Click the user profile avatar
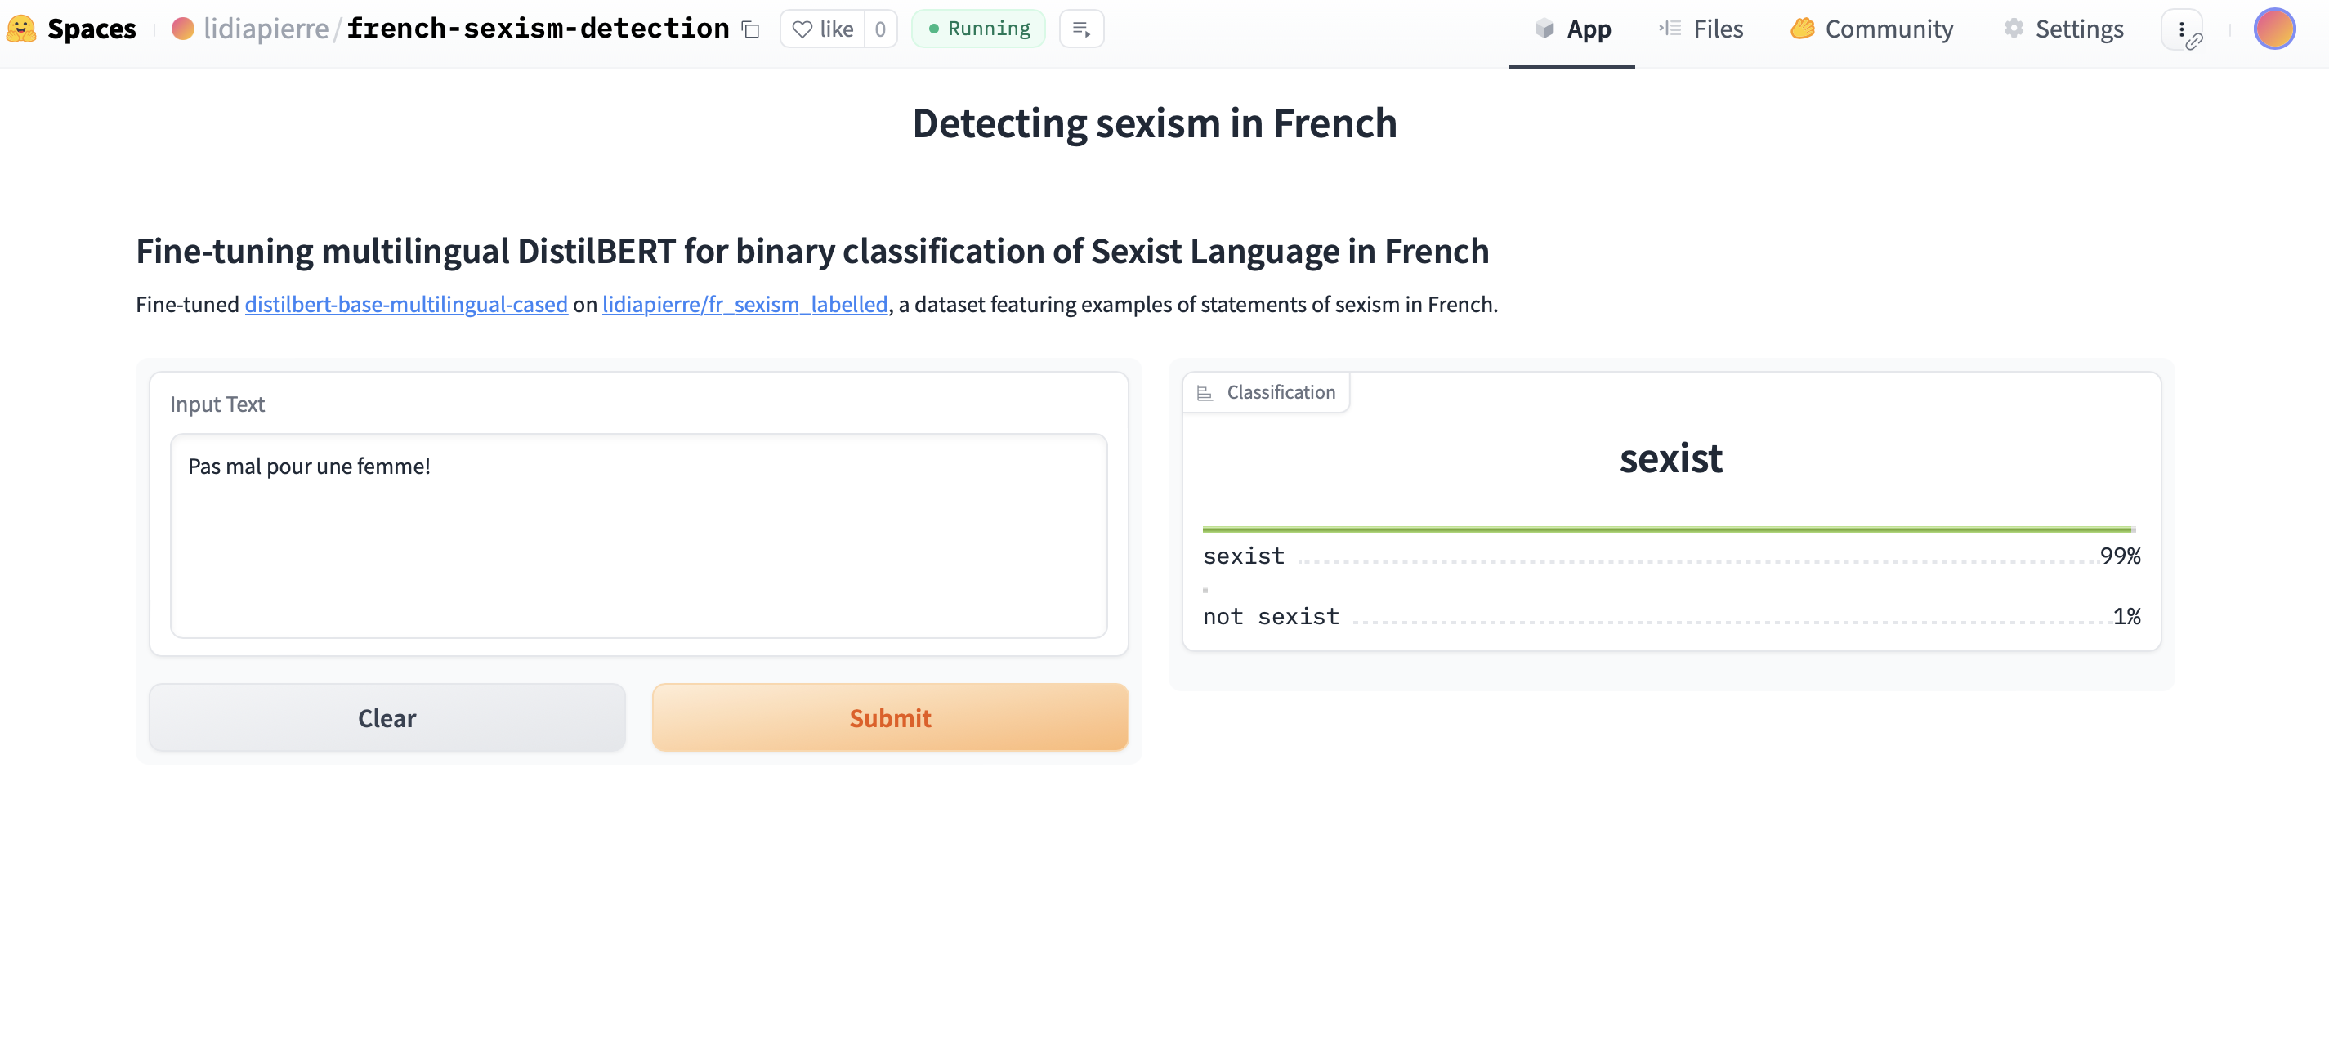Image resolution: width=2329 pixels, height=1054 pixels. coord(2274,29)
